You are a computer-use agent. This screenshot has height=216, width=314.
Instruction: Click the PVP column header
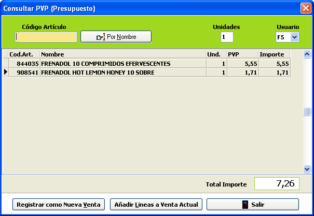pyautogui.click(x=241, y=54)
